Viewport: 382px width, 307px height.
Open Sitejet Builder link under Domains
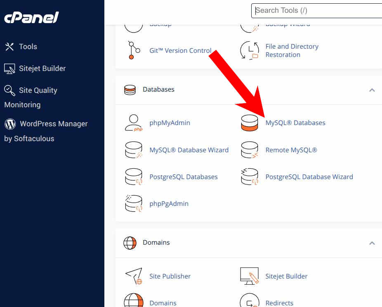[x=286, y=276]
